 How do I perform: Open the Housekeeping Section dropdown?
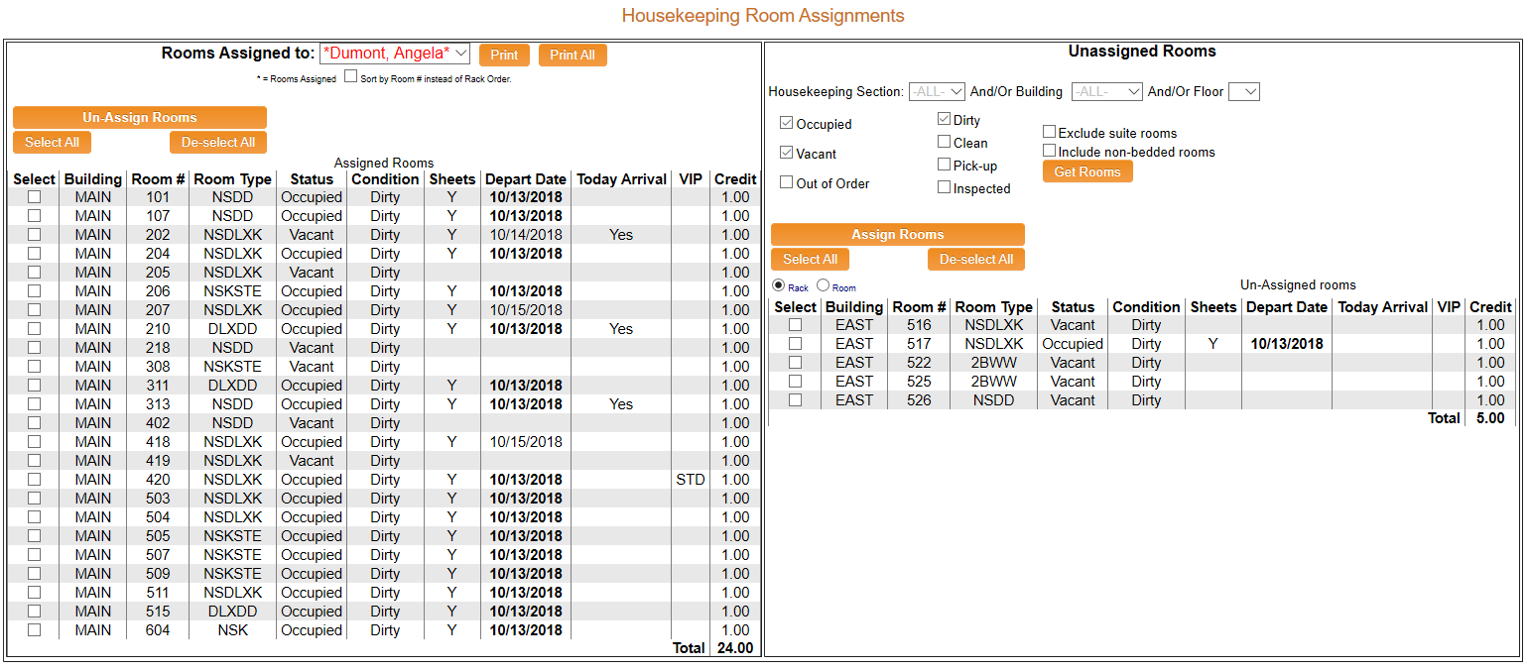935,91
